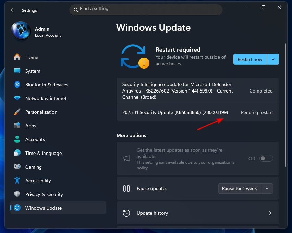Click the large update status icon
Viewport: 292px width, 233px height.
(135, 56)
